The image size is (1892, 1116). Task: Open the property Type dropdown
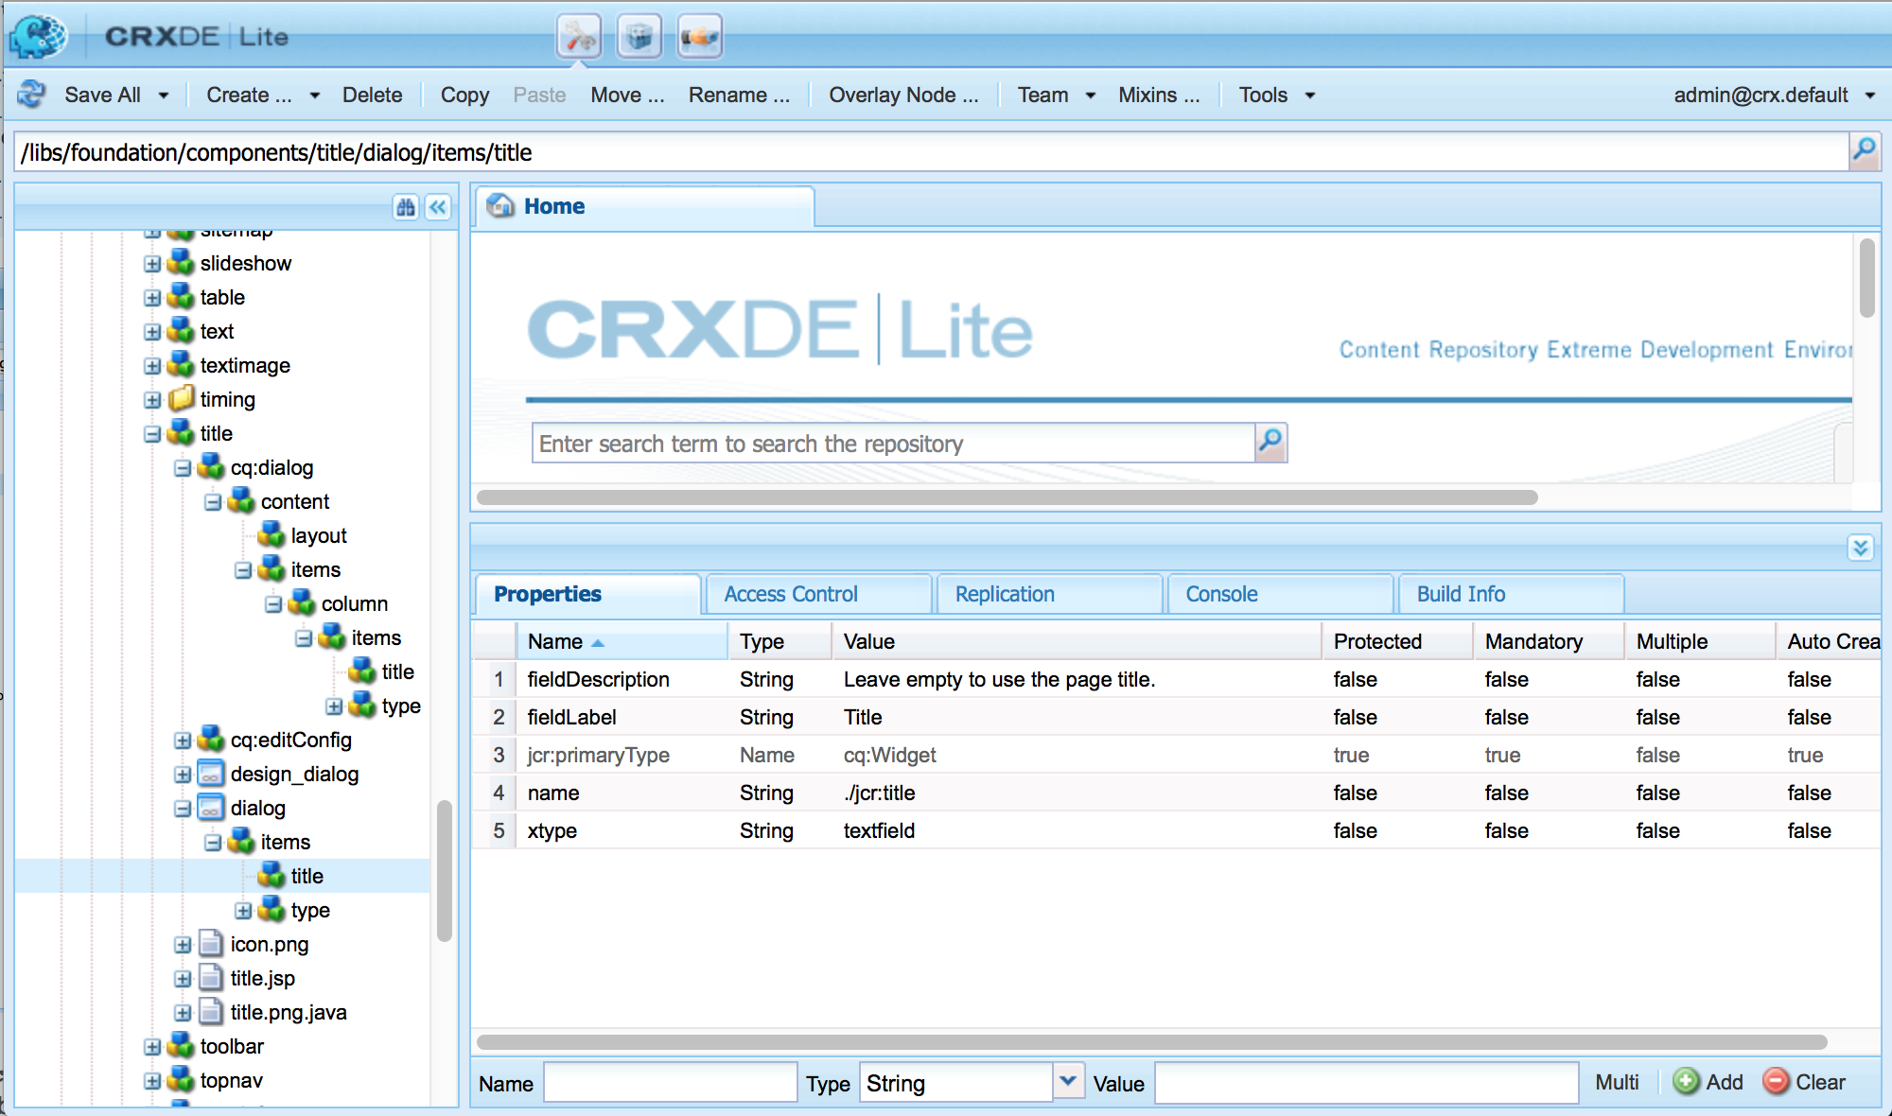point(1068,1081)
